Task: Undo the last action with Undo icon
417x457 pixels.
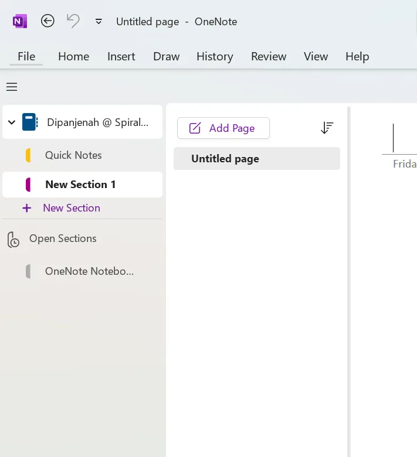Action: [x=73, y=21]
